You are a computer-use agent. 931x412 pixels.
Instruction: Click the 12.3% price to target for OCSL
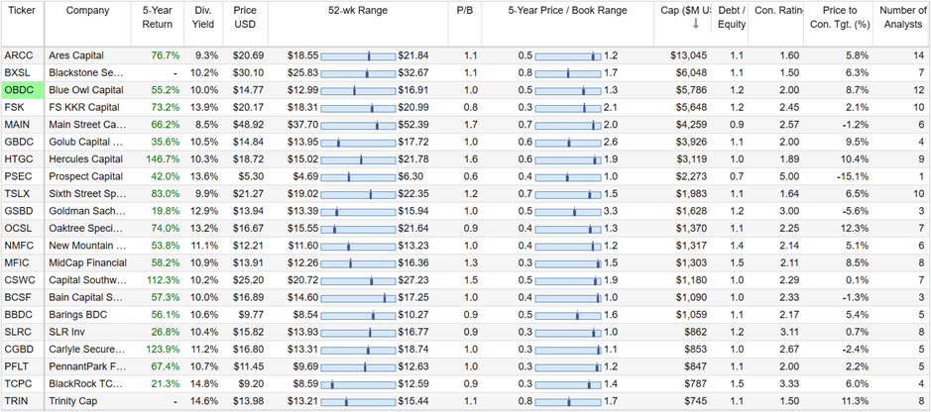coord(856,229)
